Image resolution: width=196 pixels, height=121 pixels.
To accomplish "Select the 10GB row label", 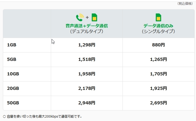I will (13, 74).
